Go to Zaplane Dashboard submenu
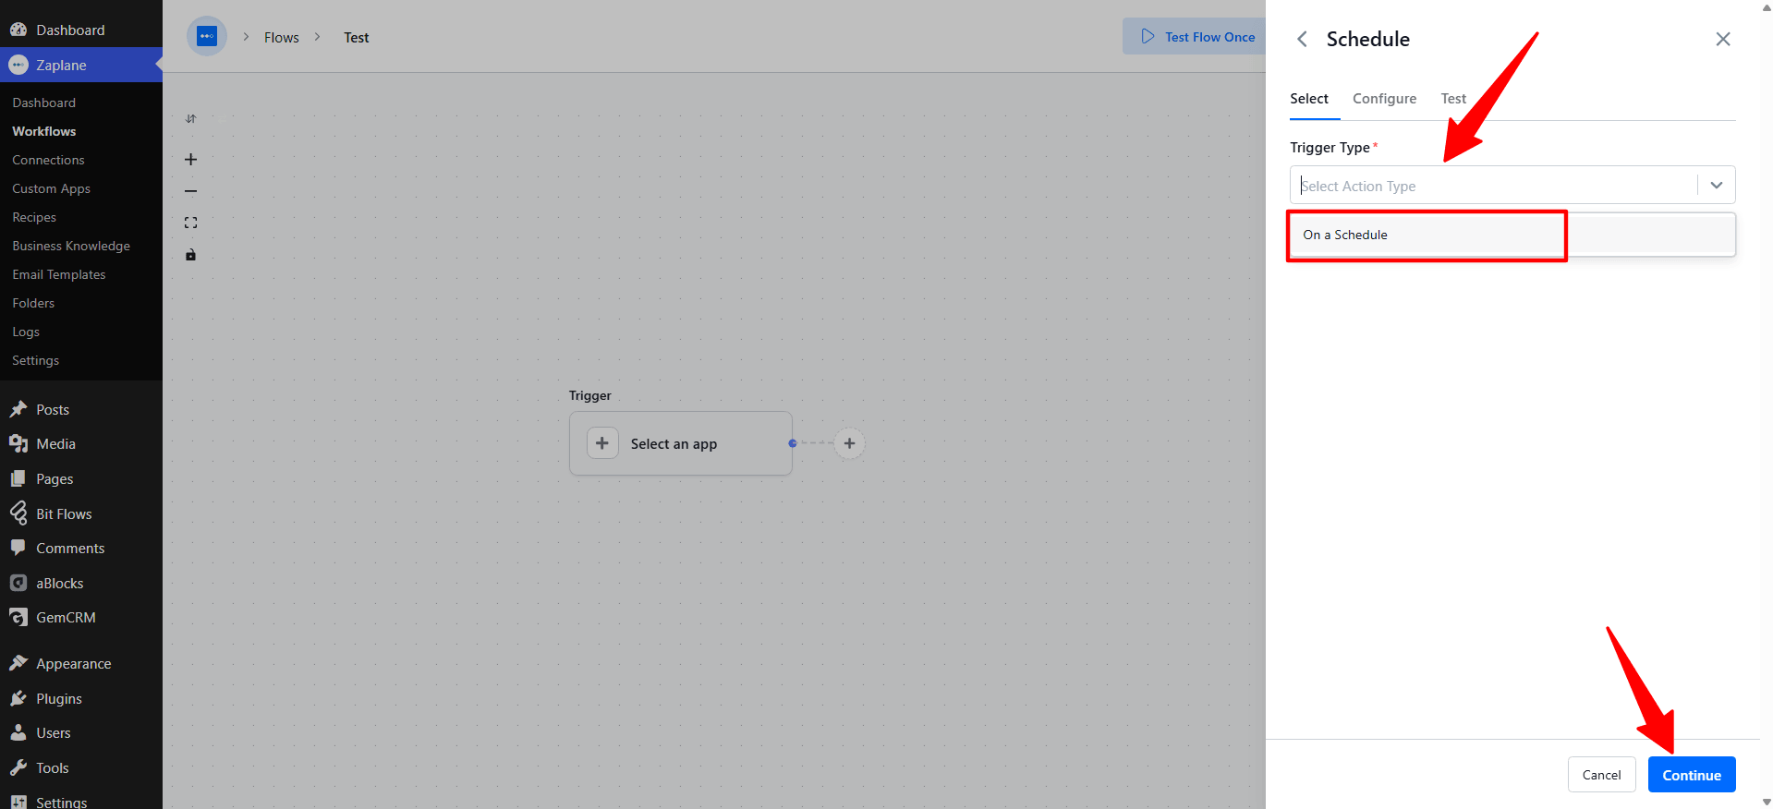Screen dimensions: 1773x809 point(44,103)
